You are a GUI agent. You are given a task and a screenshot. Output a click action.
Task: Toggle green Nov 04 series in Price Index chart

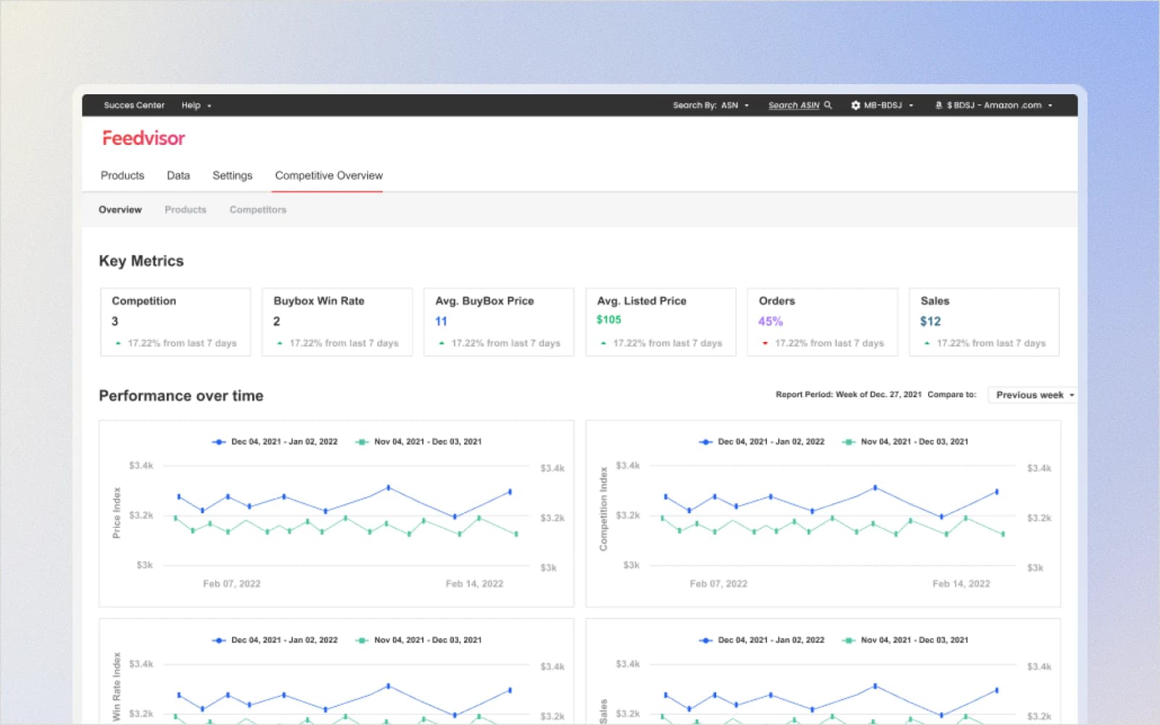tap(418, 442)
